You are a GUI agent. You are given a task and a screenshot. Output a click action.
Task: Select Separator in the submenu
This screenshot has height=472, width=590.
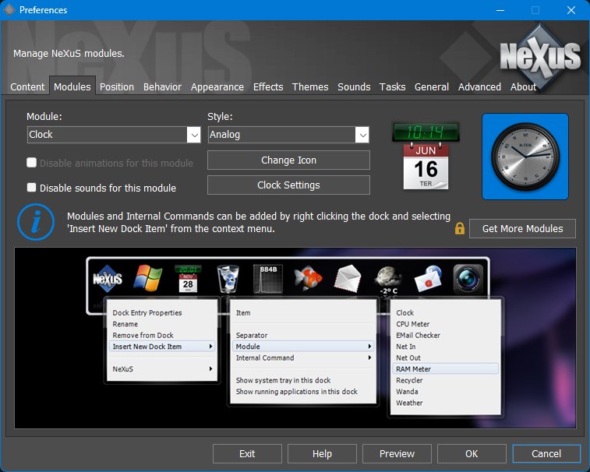[x=303, y=335]
